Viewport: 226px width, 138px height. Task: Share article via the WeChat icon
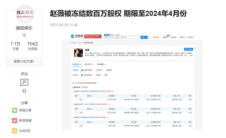coord(15,110)
